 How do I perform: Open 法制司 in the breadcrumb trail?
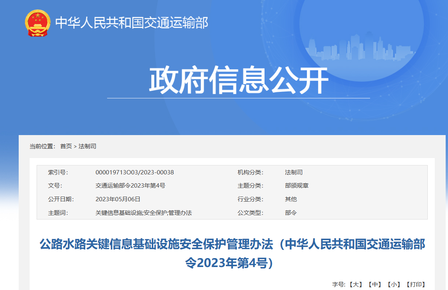87,146
